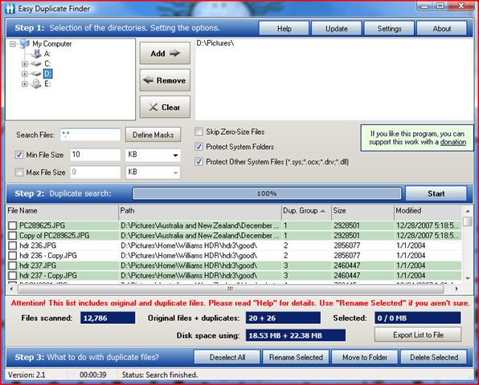Check Copy of PC289625.JPG
The width and height of the screenshot is (479, 385).
click(13, 236)
